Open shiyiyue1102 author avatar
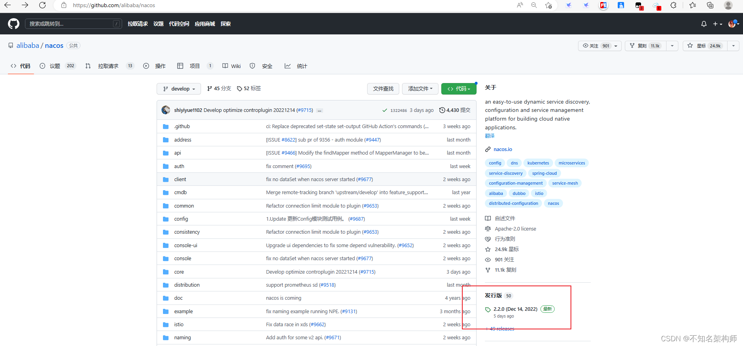This screenshot has width=743, height=346. [166, 110]
